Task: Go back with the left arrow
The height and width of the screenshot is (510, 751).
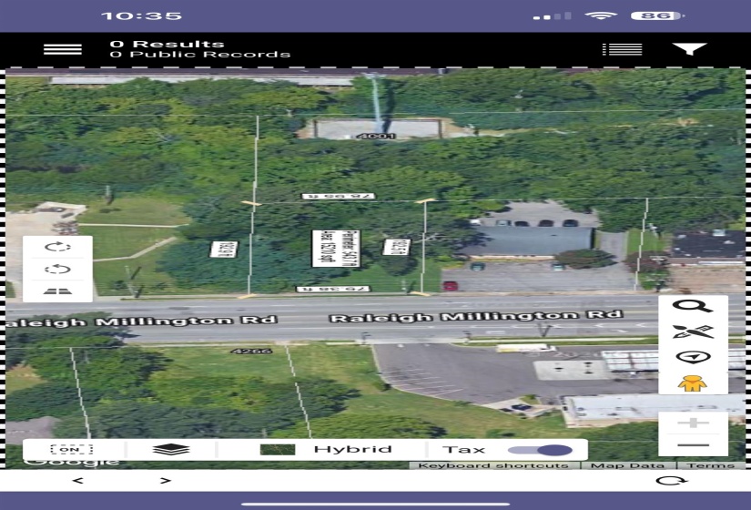Action: 77,481
